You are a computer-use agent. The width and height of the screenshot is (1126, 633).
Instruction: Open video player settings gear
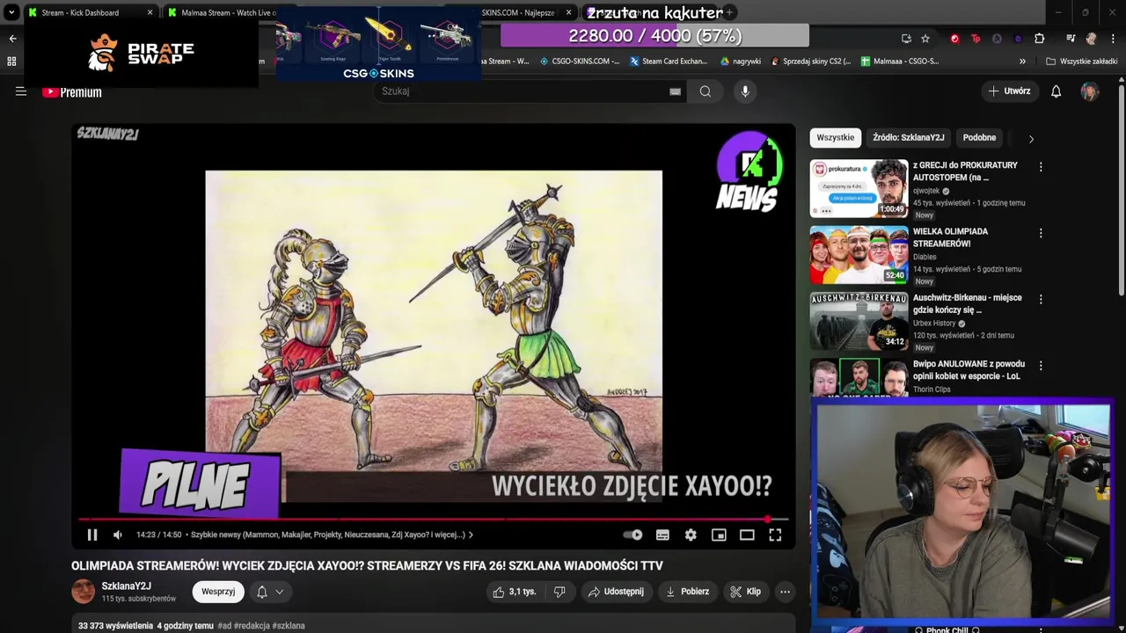[691, 535]
